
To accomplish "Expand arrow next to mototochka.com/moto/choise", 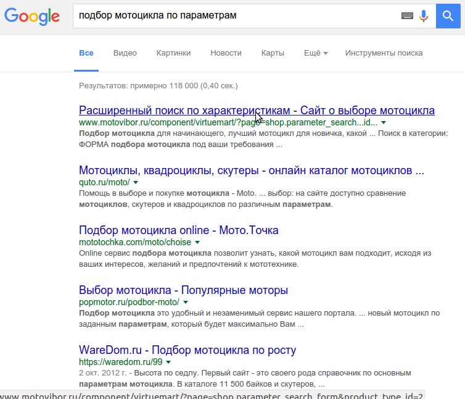I will [x=197, y=243].
